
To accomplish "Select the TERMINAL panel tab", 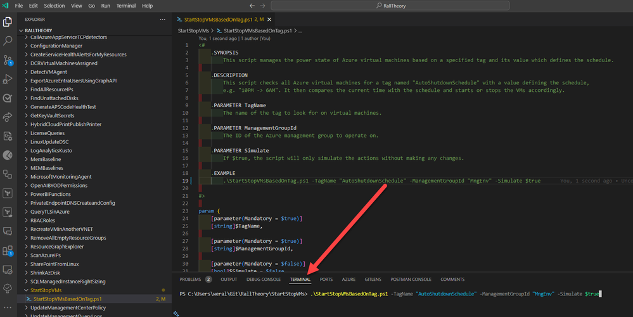I will click(x=300, y=280).
